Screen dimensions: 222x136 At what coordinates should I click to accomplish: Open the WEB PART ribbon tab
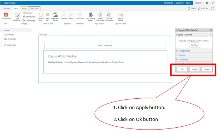35,9
